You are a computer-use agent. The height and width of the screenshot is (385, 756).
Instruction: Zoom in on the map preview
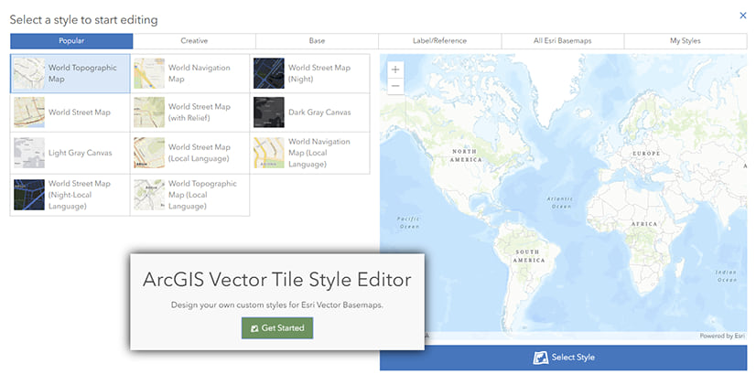coord(395,70)
